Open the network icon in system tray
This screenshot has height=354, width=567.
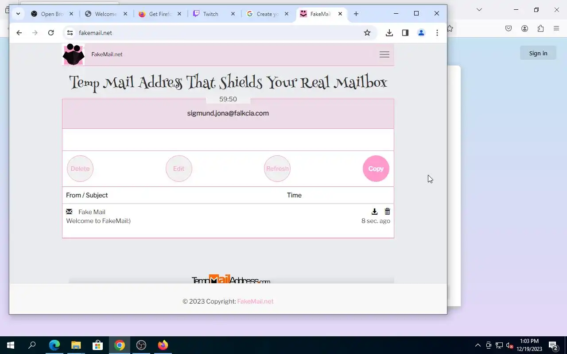(x=499, y=345)
